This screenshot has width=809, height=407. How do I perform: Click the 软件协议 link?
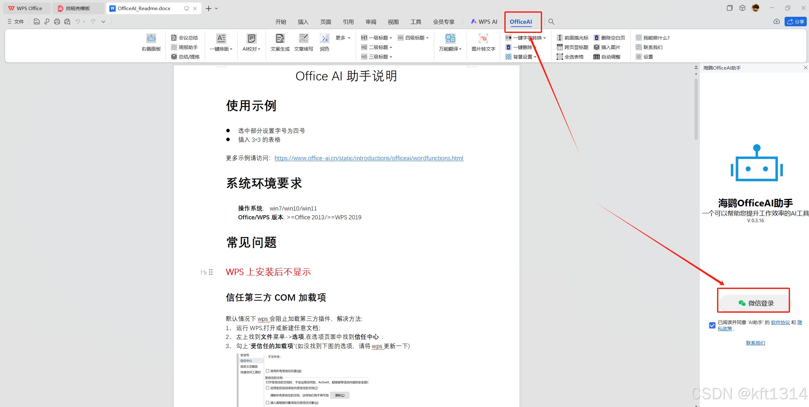(780, 322)
